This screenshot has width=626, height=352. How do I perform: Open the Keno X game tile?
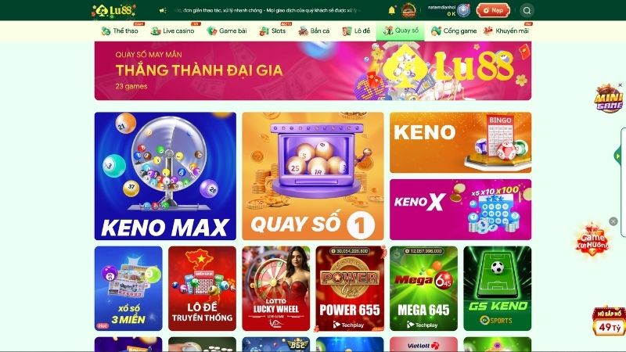[x=460, y=210]
